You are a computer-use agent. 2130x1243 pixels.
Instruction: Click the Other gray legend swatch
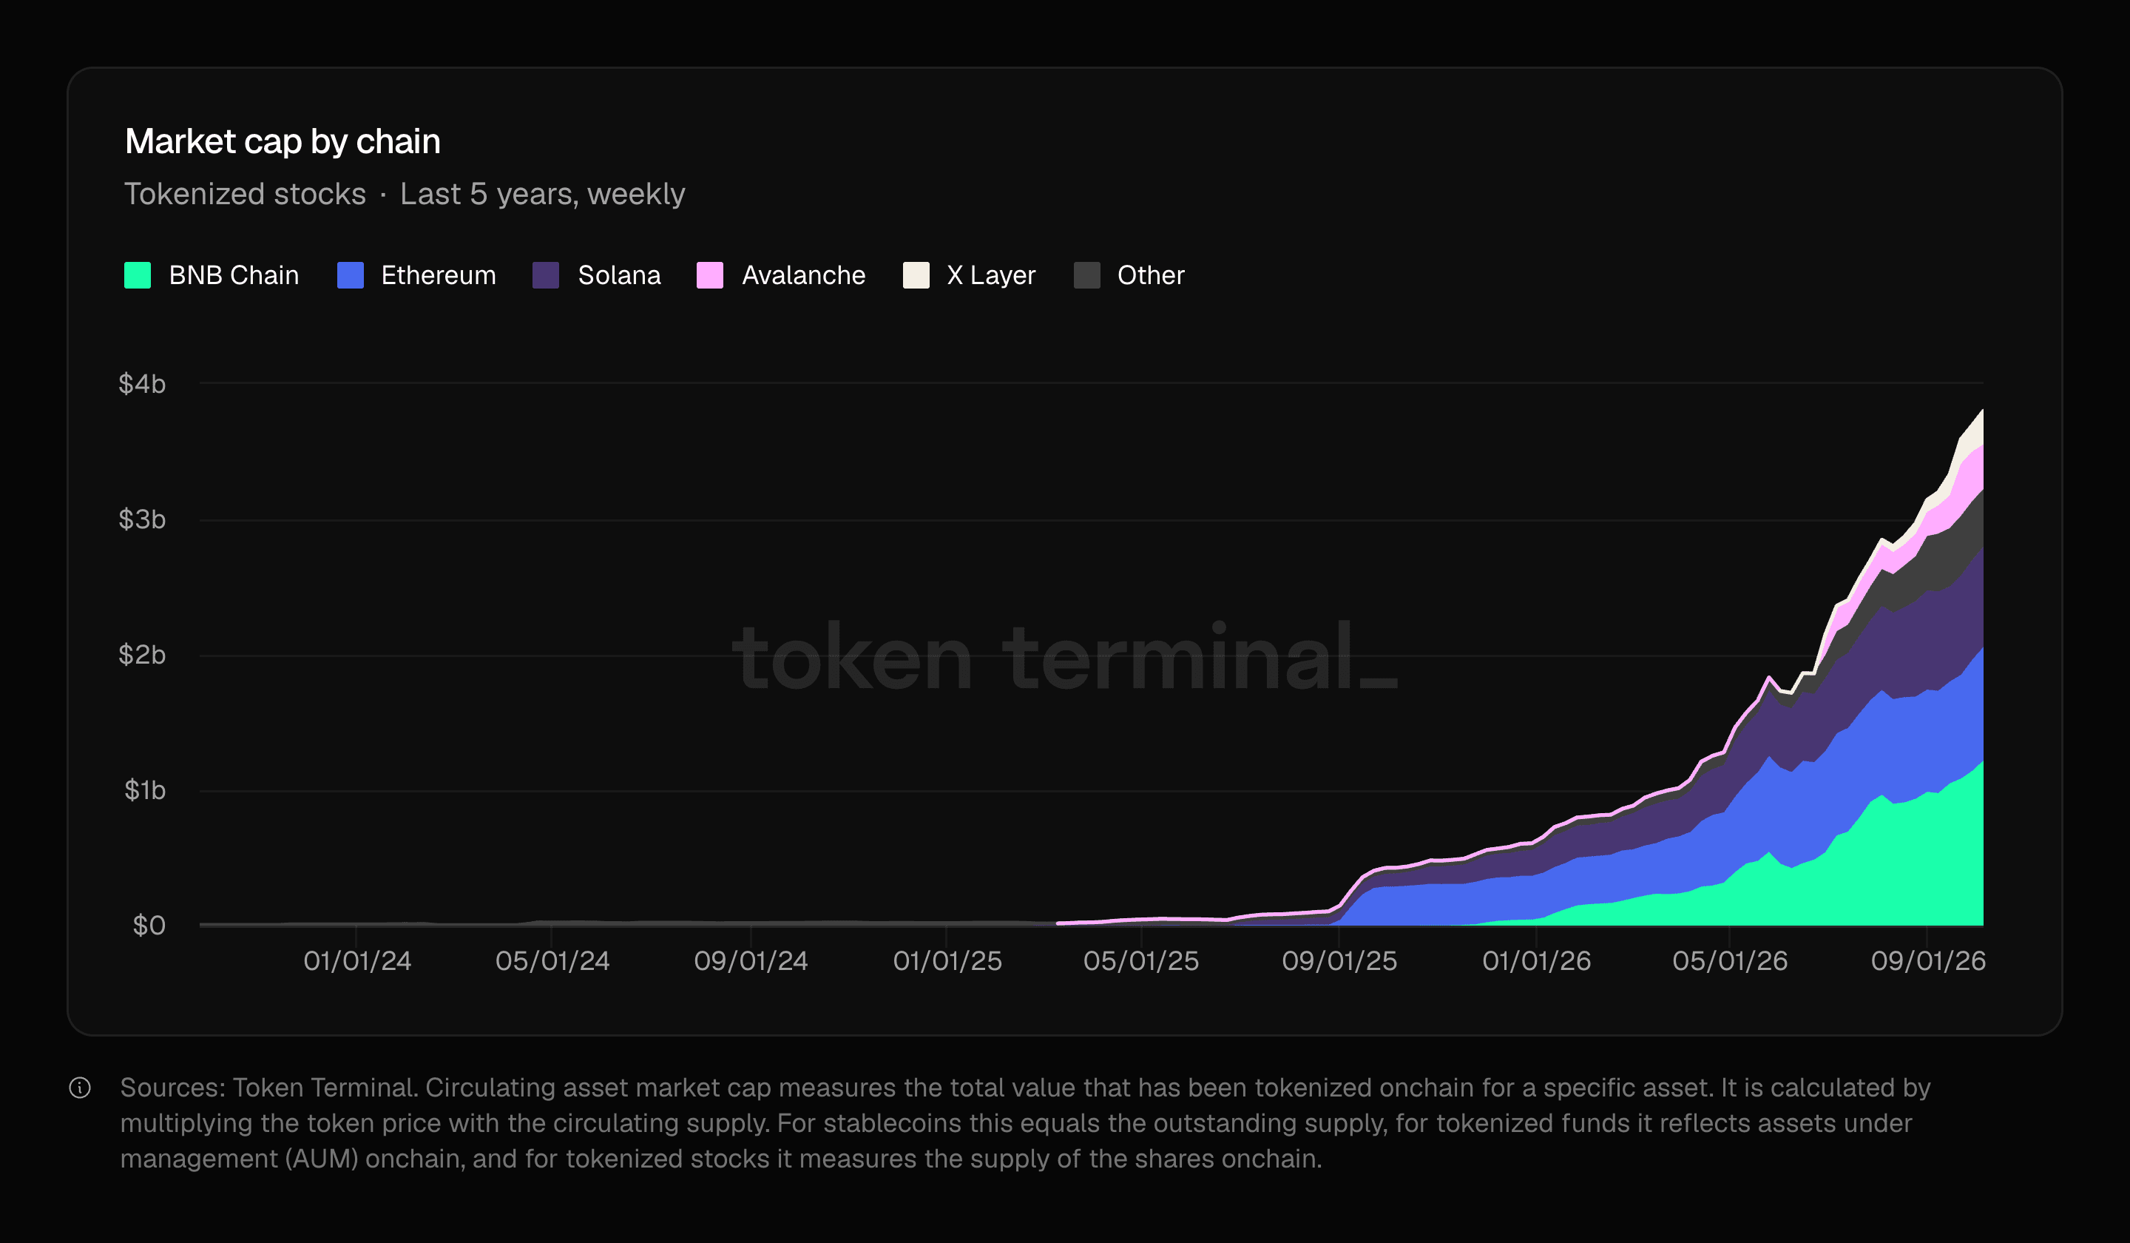click(x=1087, y=274)
